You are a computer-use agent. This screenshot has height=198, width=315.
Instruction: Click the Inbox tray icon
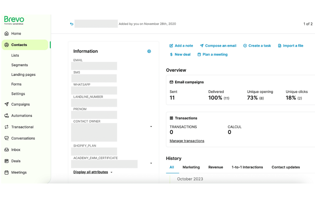pos(7,149)
